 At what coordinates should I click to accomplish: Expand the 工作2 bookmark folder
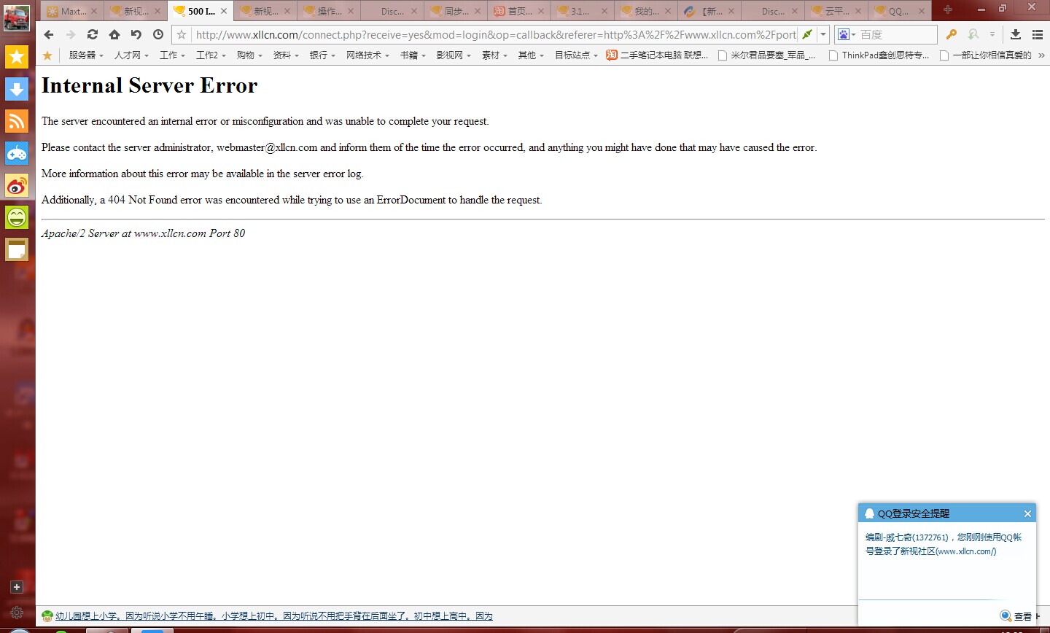pyautogui.click(x=211, y=55)
